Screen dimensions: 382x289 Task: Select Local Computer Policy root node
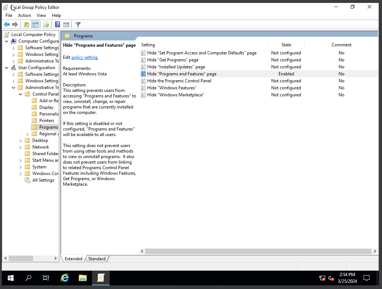click(33, 35)
